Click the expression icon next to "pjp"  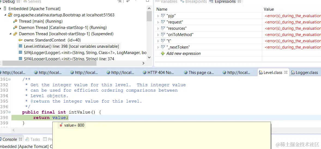coord(163,16)
